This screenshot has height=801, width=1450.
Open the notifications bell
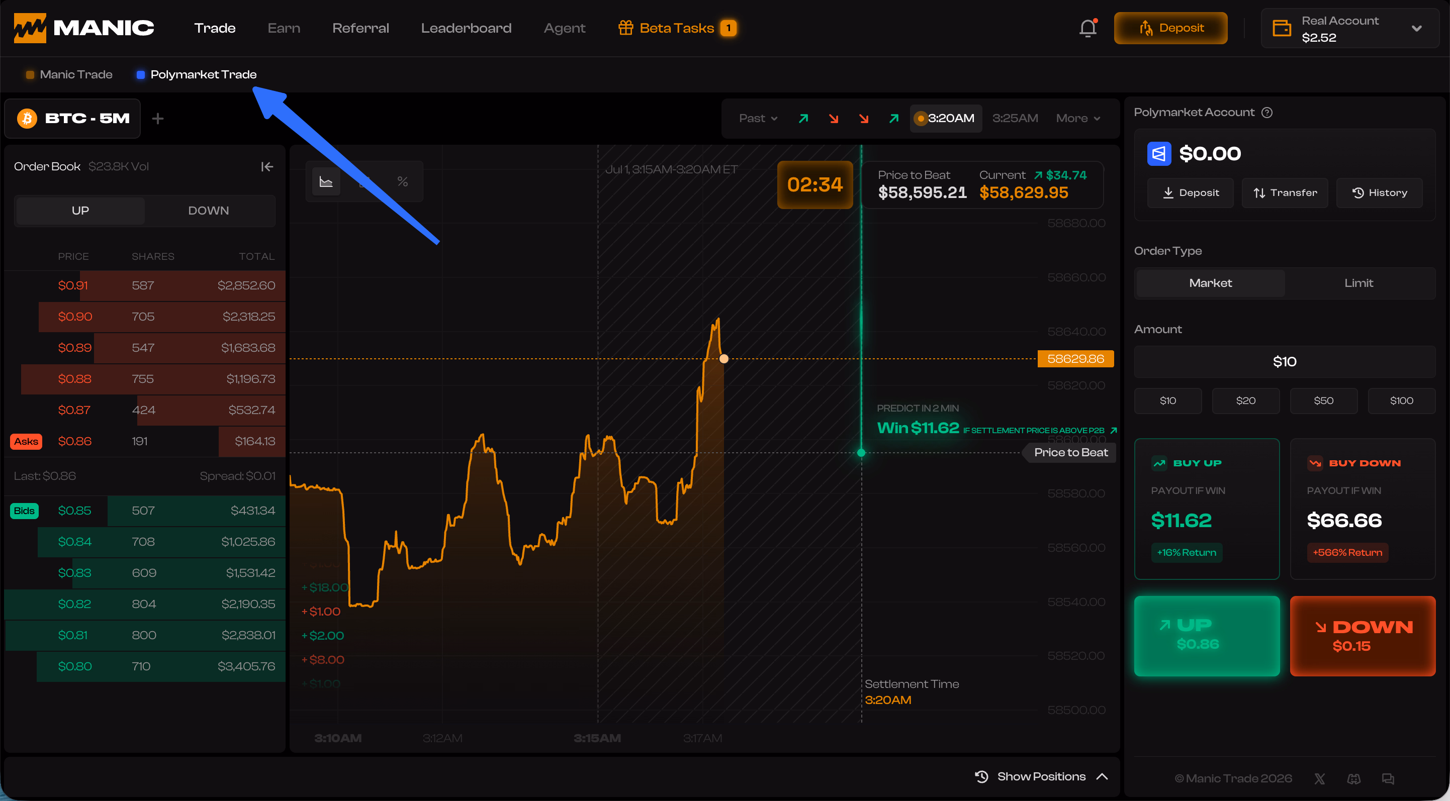pos(1087,28)
